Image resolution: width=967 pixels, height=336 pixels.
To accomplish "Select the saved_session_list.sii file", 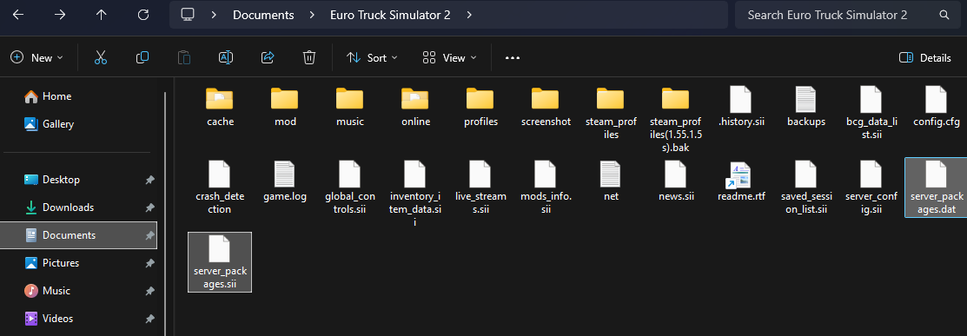I will coord(806,188).
